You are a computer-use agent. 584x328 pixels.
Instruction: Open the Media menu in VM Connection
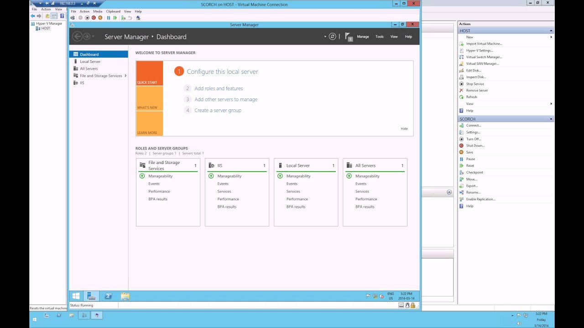(98, 11)
